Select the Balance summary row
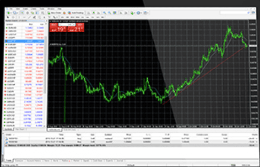Screen dimensions: 260x167 tap(131, 145)
